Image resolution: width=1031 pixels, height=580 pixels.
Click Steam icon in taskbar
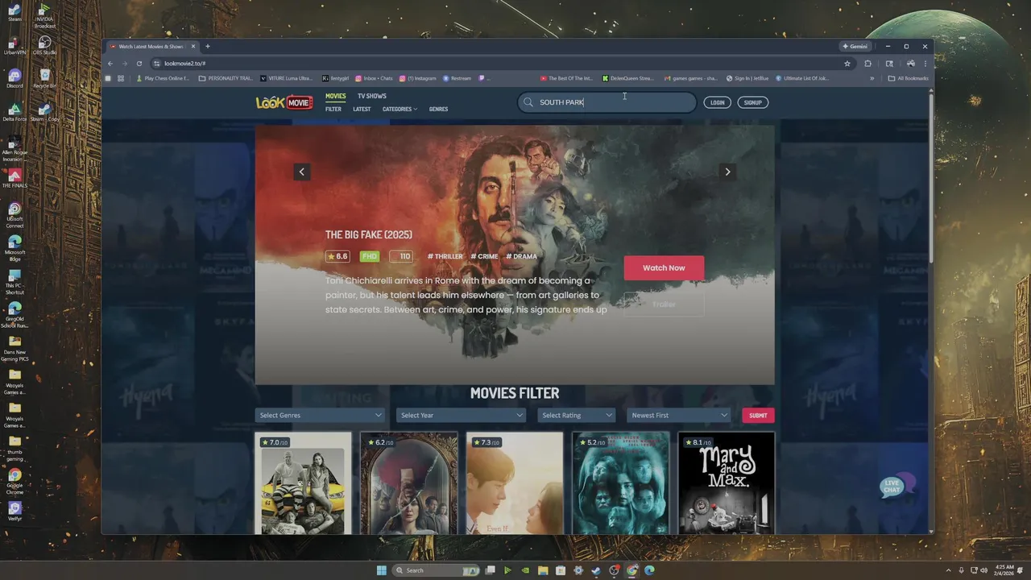tap(596, 570)
